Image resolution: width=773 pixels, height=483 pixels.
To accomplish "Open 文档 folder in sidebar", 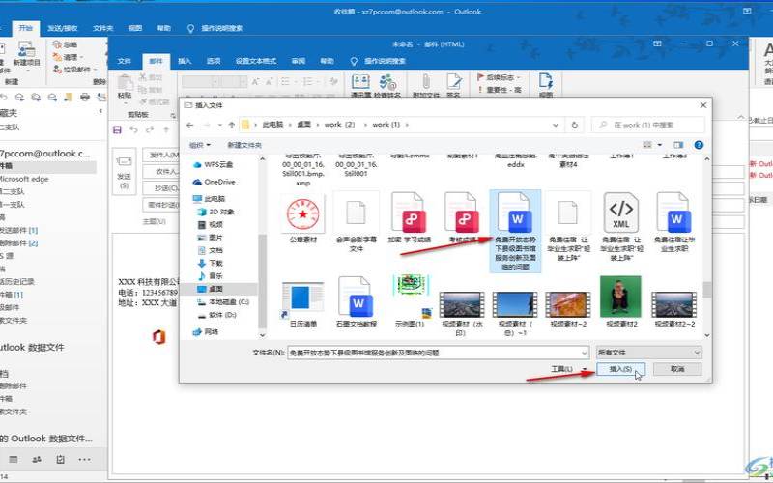I will coord(211,250).
